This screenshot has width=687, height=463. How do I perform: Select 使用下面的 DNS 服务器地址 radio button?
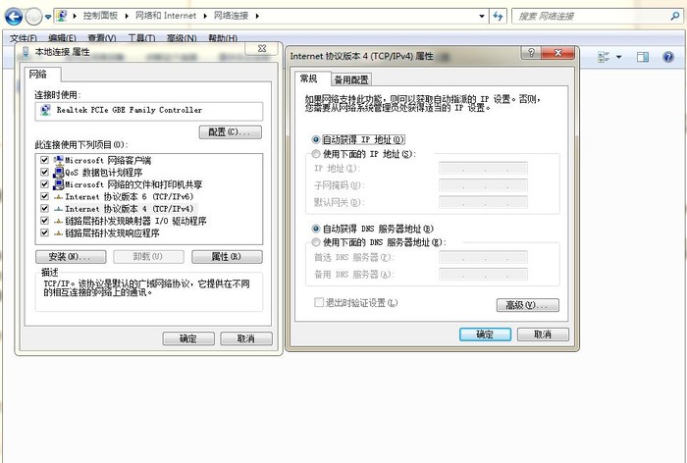(315, 242)
